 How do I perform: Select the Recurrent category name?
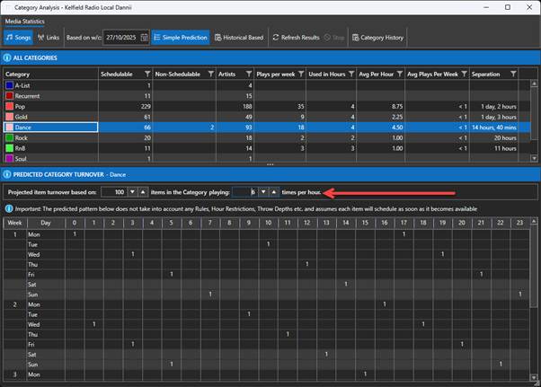click(x=27, y=96)
